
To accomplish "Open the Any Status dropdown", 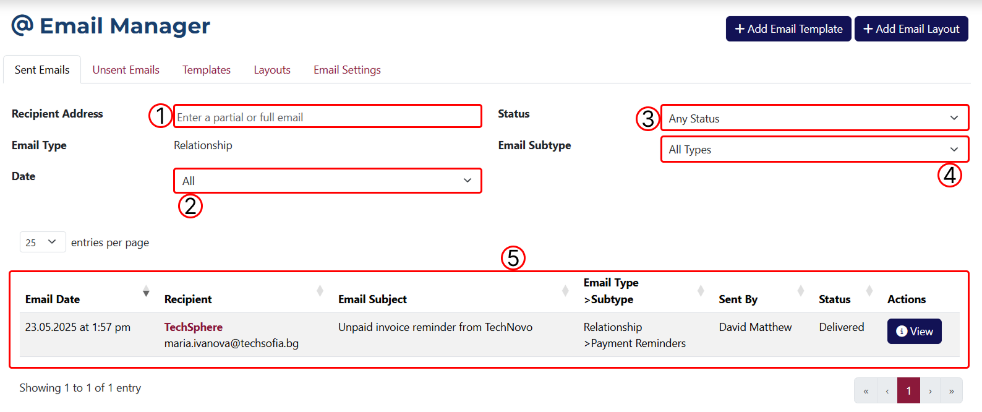I will tap(814, 118).
